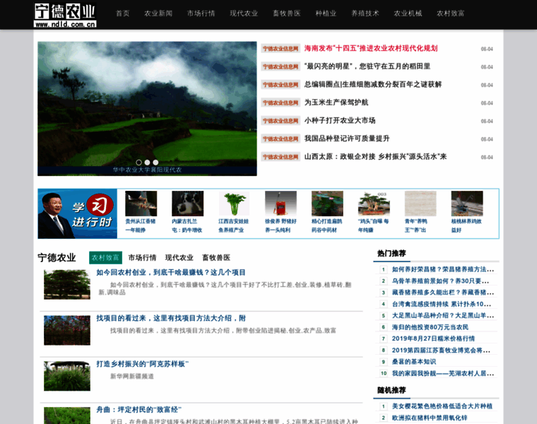This screenshot has height=424, width=537.
Task: Open 农村致富 in top navigation
Action: coord(451,13)
